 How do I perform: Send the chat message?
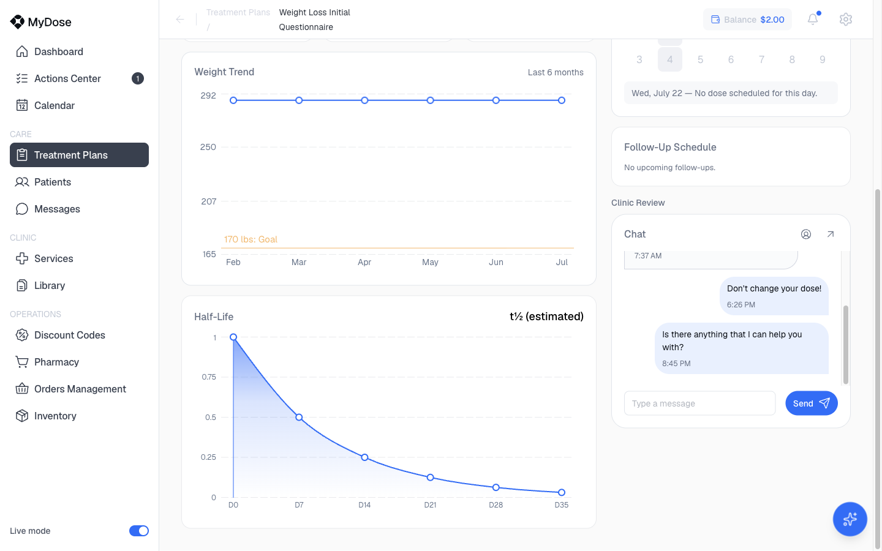coord(812,403)
